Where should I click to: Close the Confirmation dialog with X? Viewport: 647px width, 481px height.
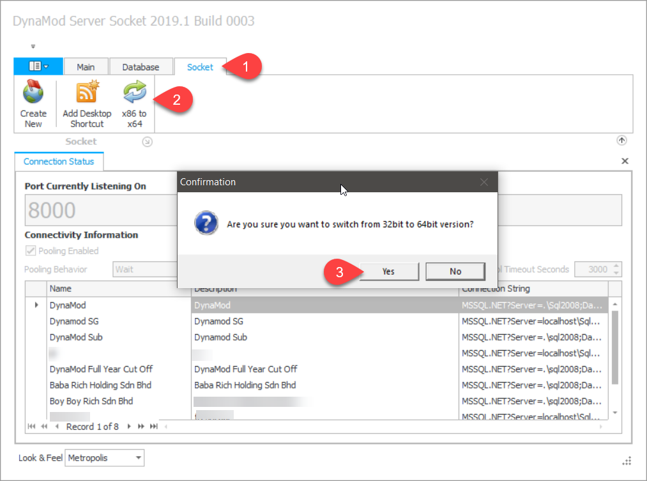coord(484,182)
